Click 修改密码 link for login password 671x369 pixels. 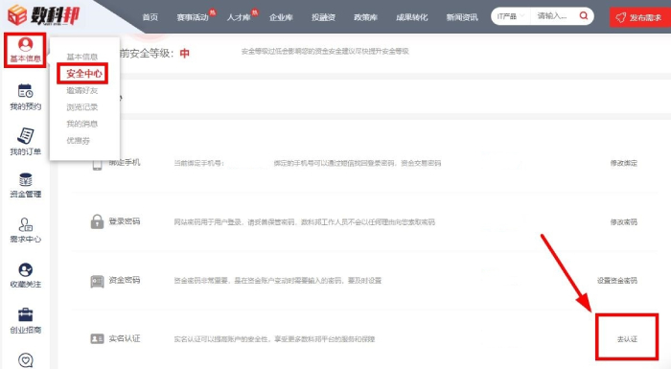click(x=623, y=221)
